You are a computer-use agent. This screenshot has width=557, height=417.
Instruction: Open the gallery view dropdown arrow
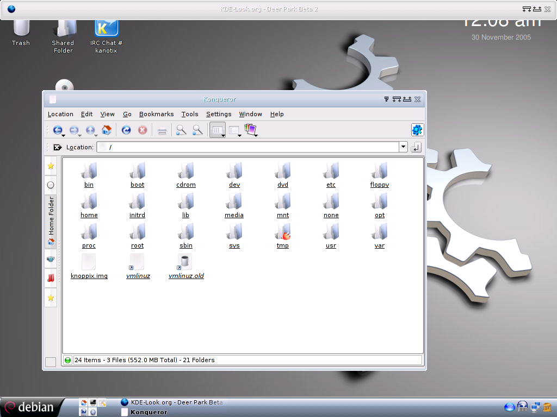tap(256, 135)
